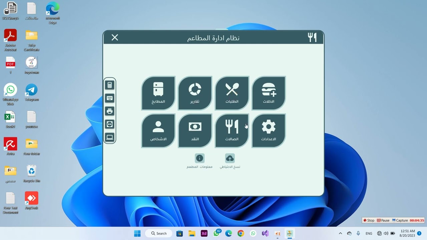The width and height of the screenshot is (427, 240).
Task: Select the AnyDesk desktop shortcut
Action: pos(31,201)
